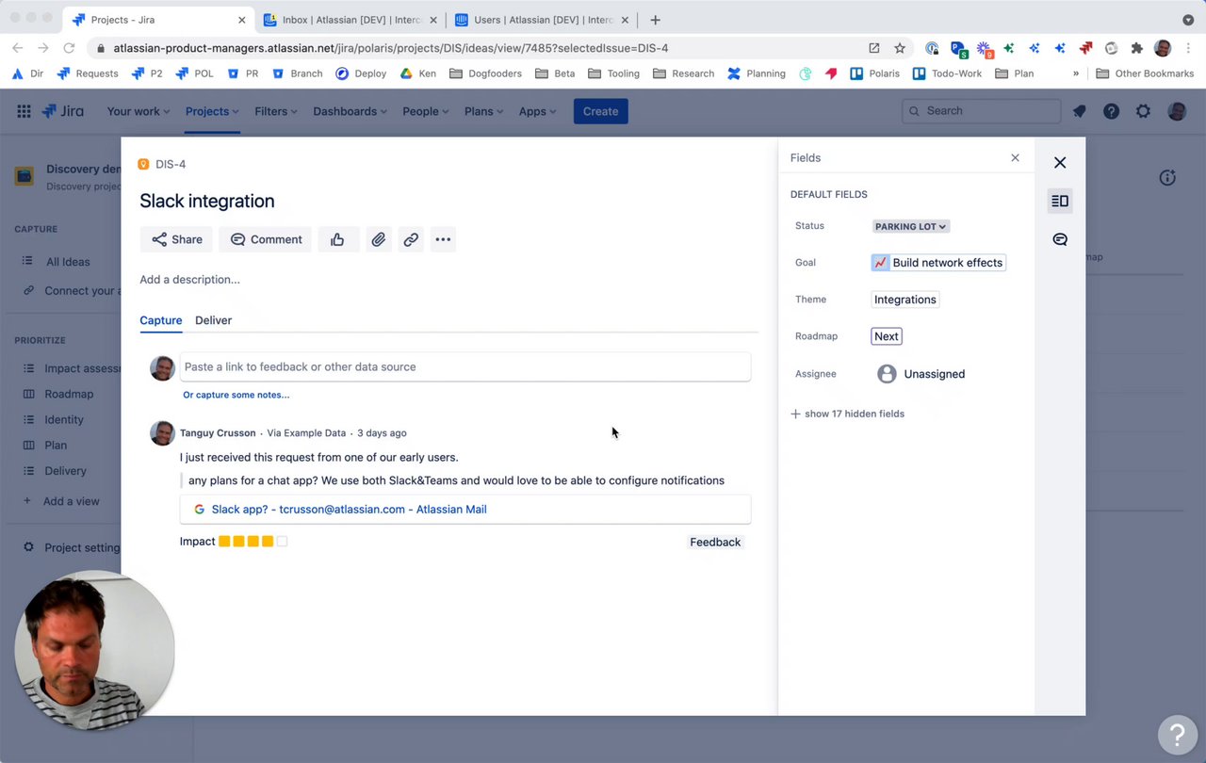Open more actions ellipsis menu
The image size is (1206, 763).
[443, 239]
